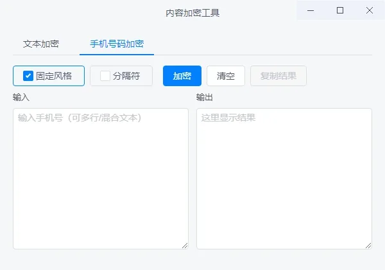
Task: Click the 复制结果 button
Action: 278,76
